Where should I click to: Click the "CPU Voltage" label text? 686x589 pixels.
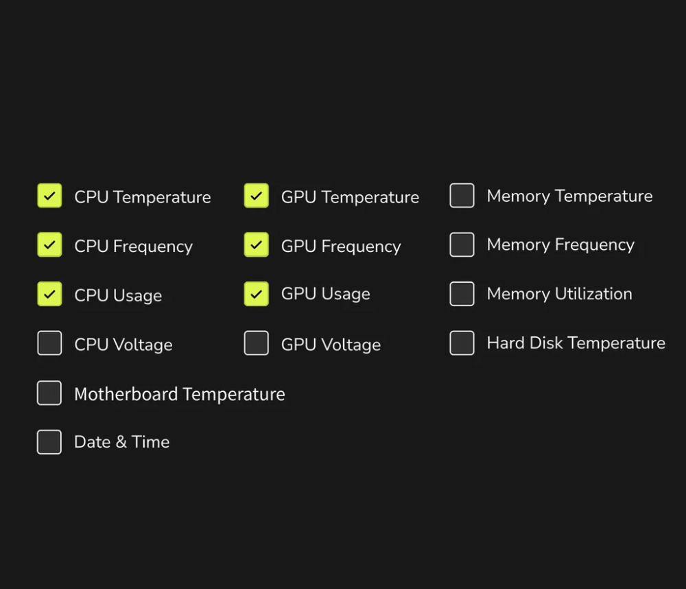click(x=123, y=345)
